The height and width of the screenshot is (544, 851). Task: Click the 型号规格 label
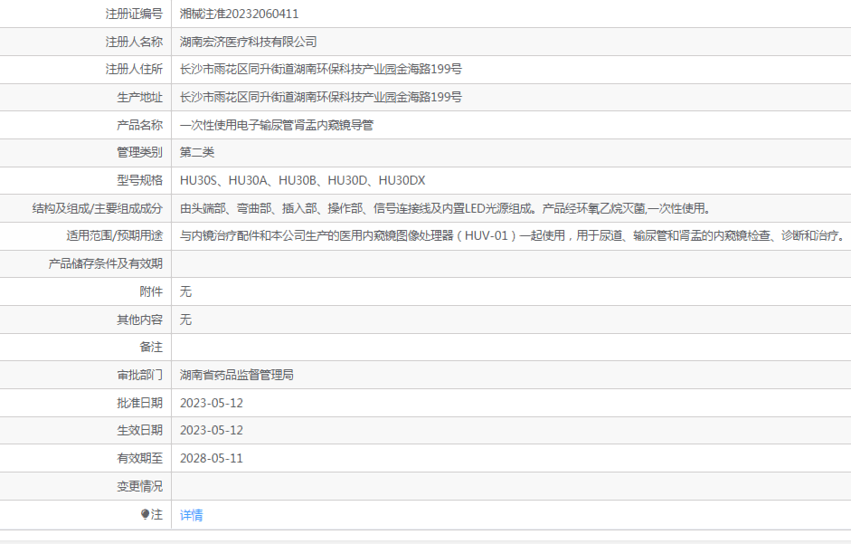(140, 180)
